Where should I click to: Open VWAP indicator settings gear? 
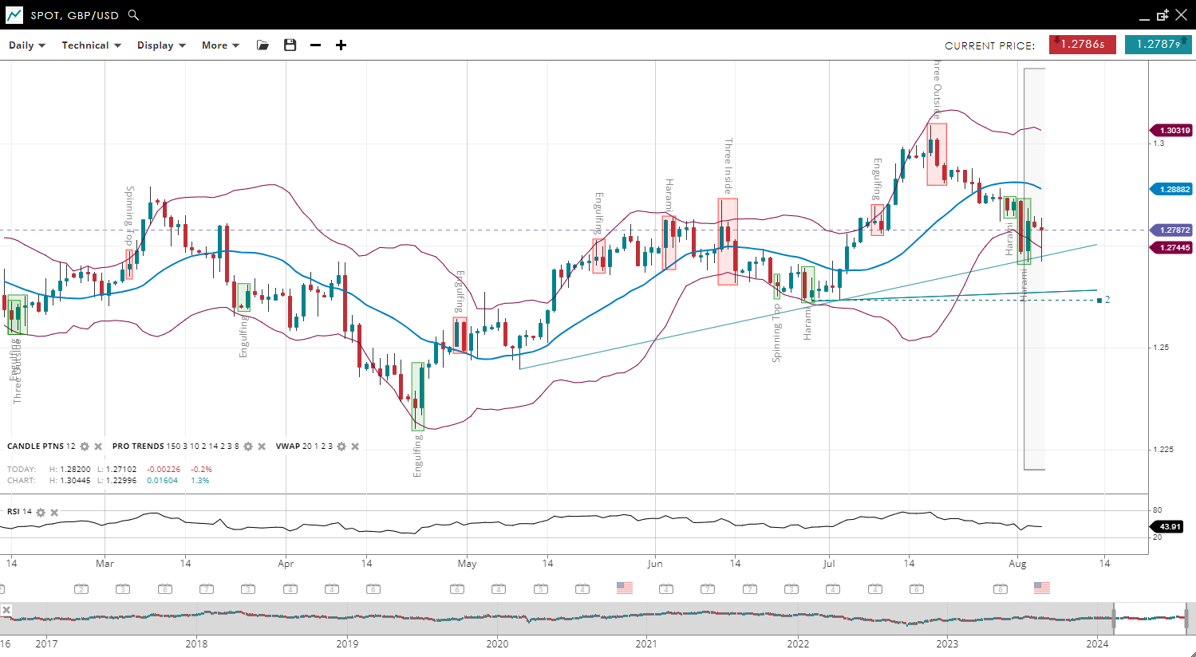tap(341, 447)
